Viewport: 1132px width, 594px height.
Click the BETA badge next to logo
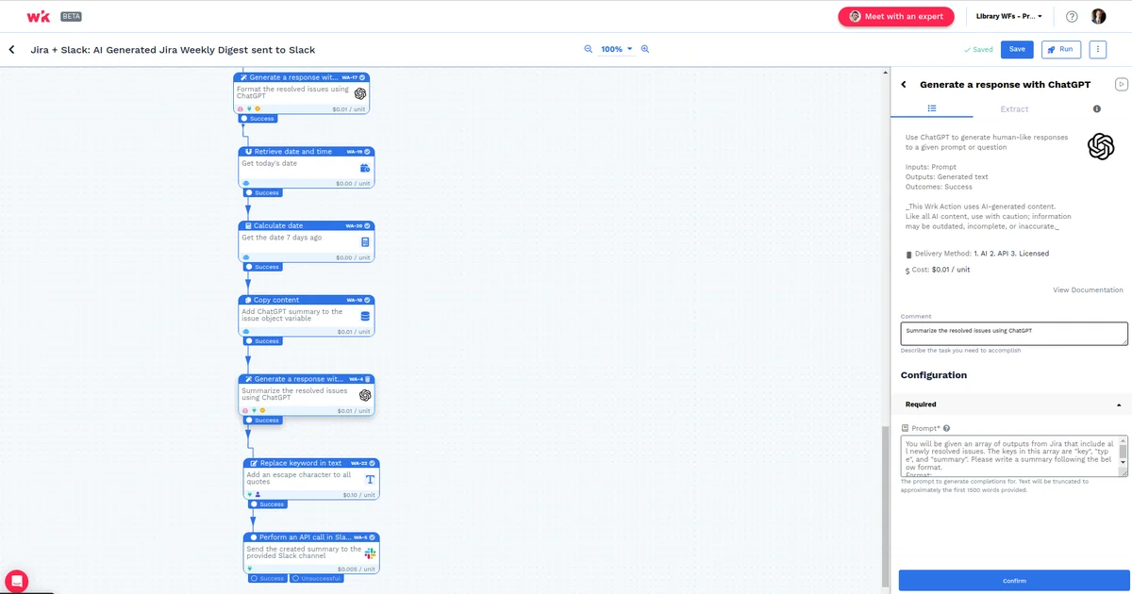click(70, 16)
